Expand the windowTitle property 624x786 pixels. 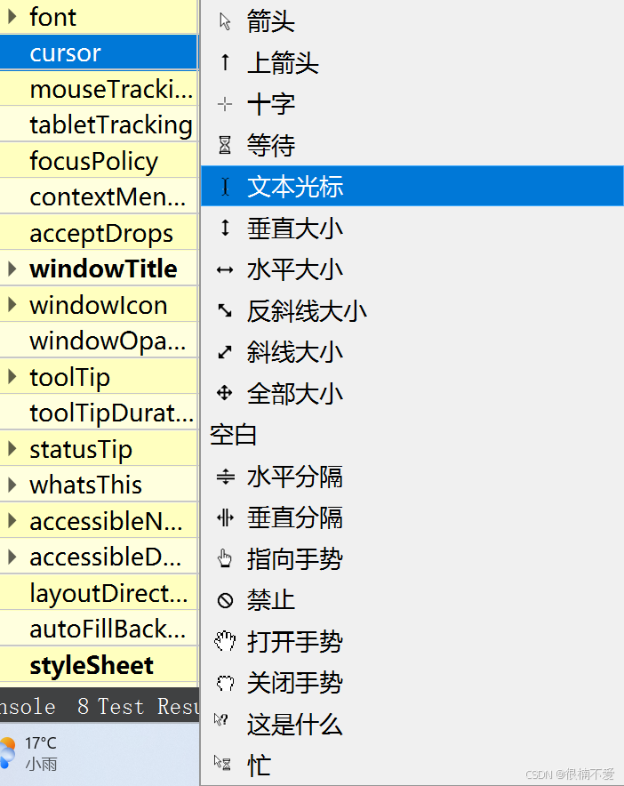click(12, 269)
